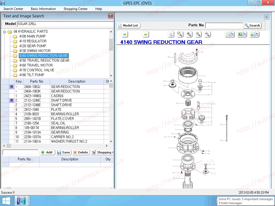
Task: Go to previous diagram page (green back arrows)
Action: point(125,34)
